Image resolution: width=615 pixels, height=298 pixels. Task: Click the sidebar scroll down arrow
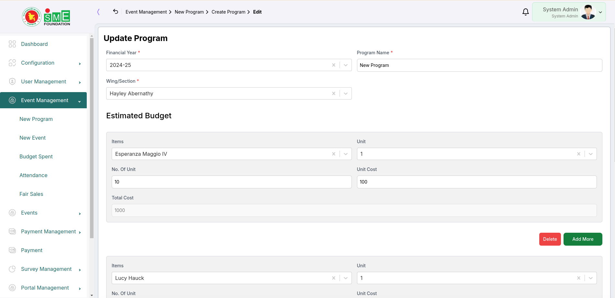[92, 295]
